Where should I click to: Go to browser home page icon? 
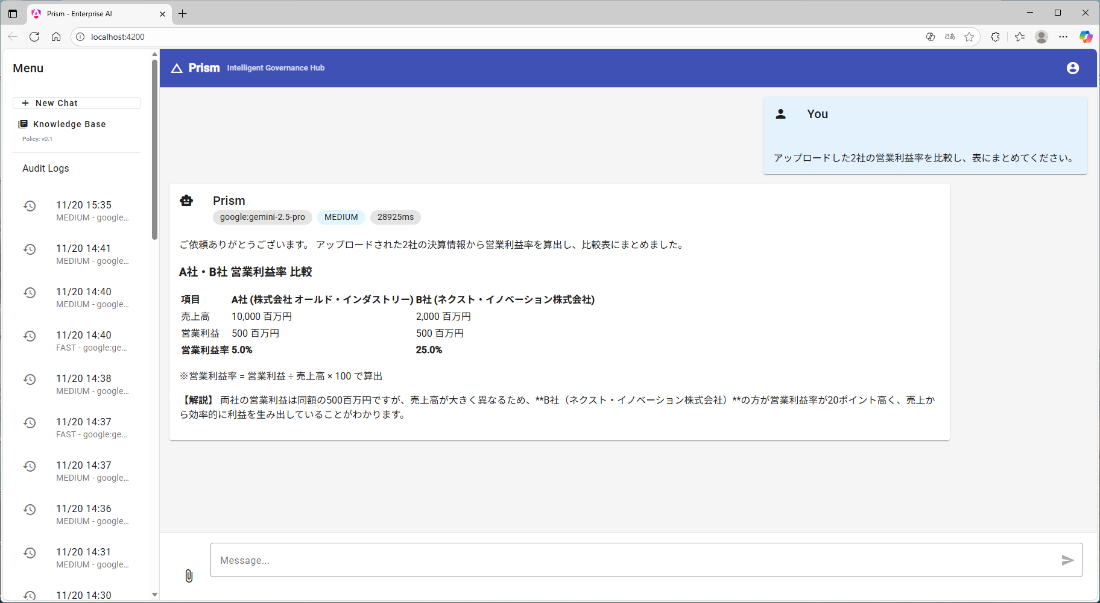(x=56, y=37)
